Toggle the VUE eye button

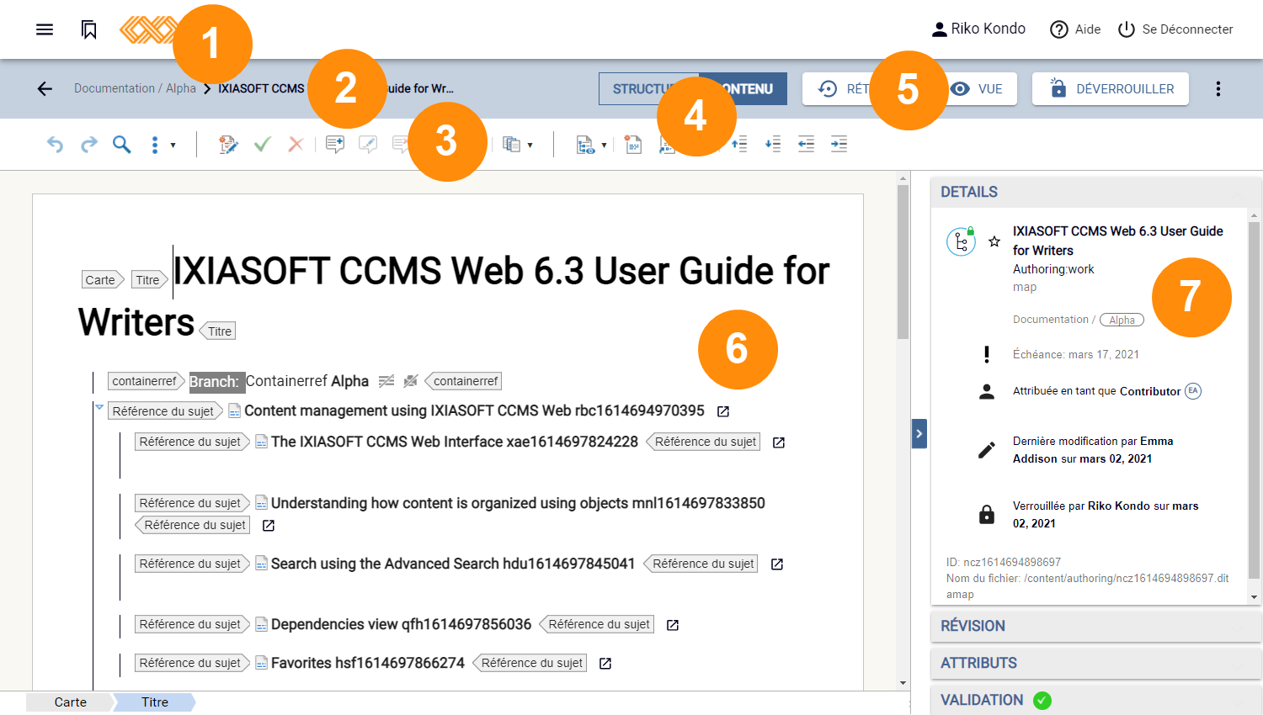977,89
